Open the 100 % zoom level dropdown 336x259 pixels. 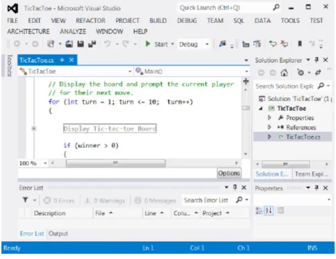click(45, 164)
